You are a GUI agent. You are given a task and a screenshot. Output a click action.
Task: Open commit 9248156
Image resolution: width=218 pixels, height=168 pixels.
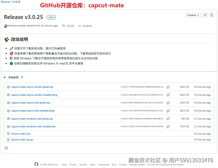click(87, 26)
